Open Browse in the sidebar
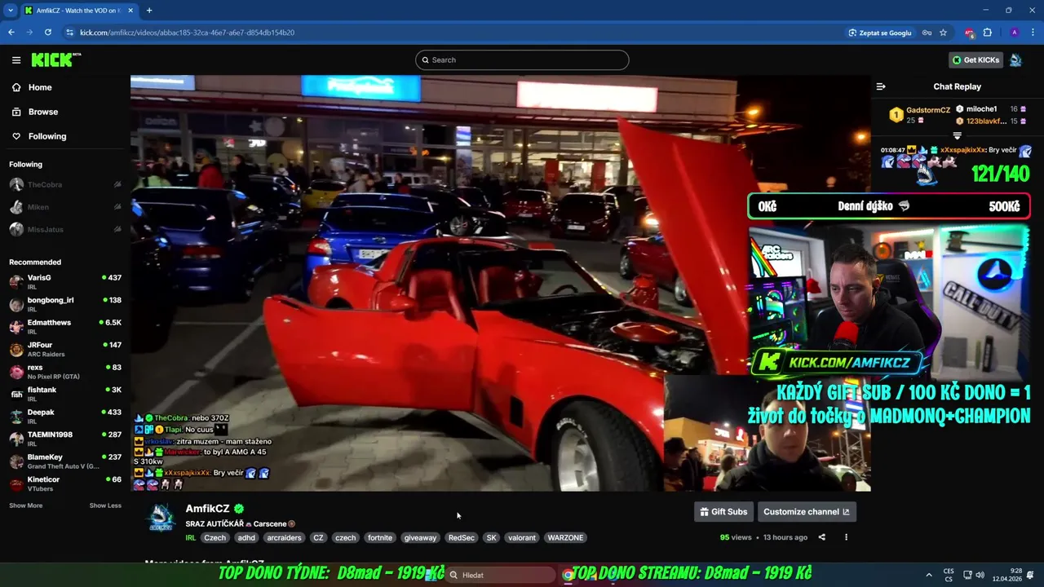This screenshot has height=587, width=1044. tap(42, 112)
